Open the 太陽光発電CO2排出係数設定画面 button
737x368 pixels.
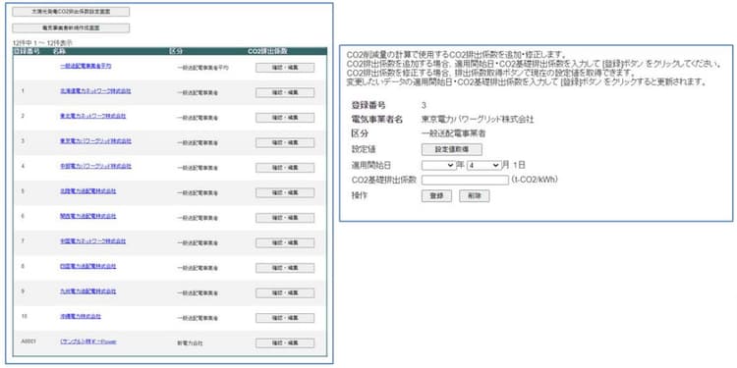click(x=71, y=12)
